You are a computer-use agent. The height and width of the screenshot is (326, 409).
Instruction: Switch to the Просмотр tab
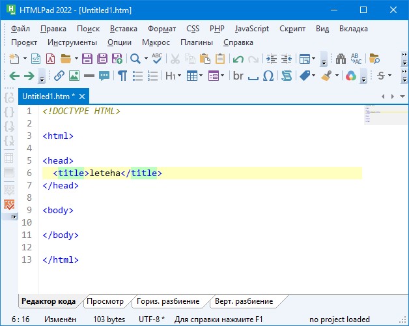point(105,301)
